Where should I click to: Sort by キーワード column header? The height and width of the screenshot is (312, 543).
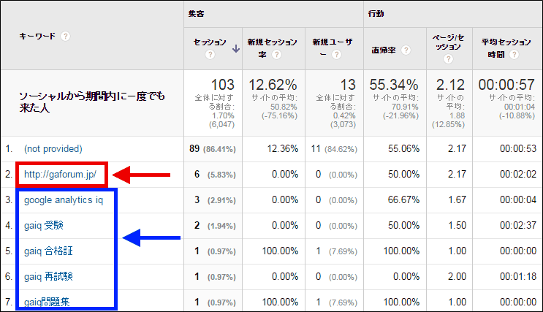click(x=38, y=36)
